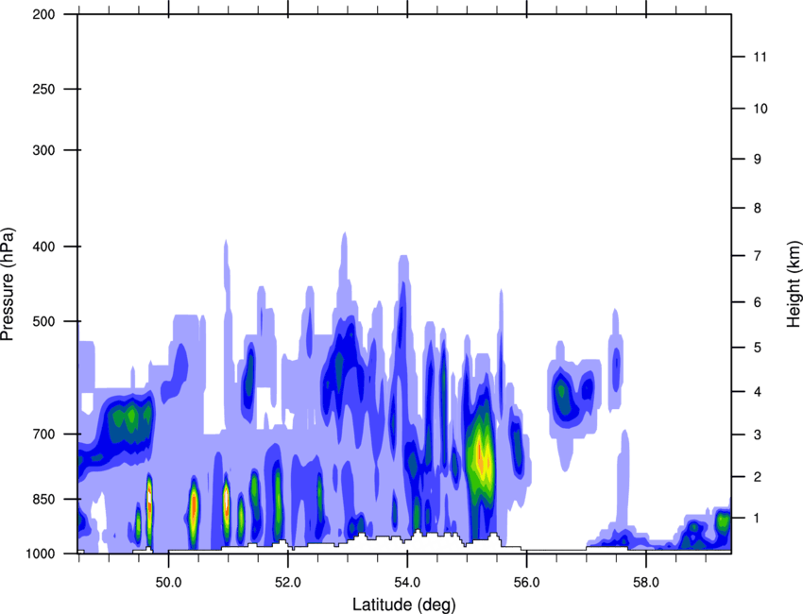Click the 'Latitude (deg)' axis title

[x=403, y=605]
